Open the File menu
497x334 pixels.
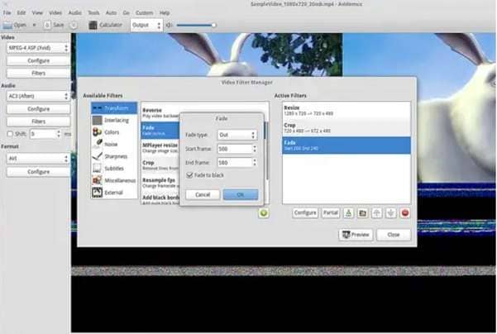[x=7, y=12]
